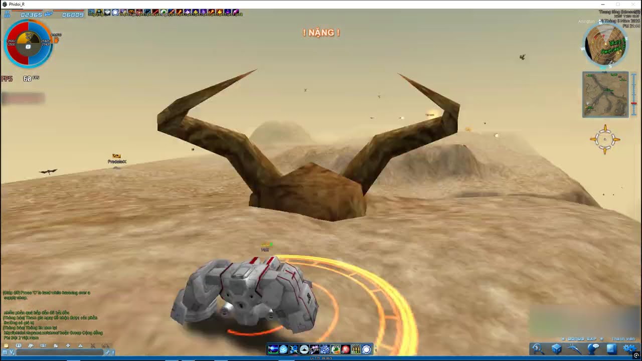Click the 02365 counter display
Screen dimensions: 642x361
[x=31, y=15]
